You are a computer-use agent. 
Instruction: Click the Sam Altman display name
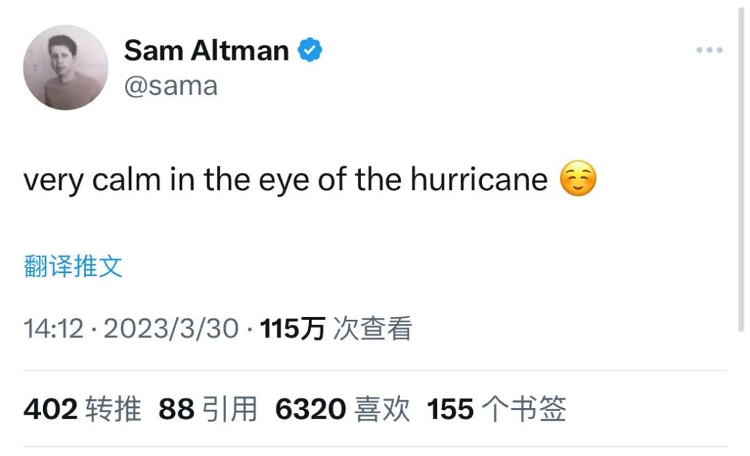tap(206, 50)
